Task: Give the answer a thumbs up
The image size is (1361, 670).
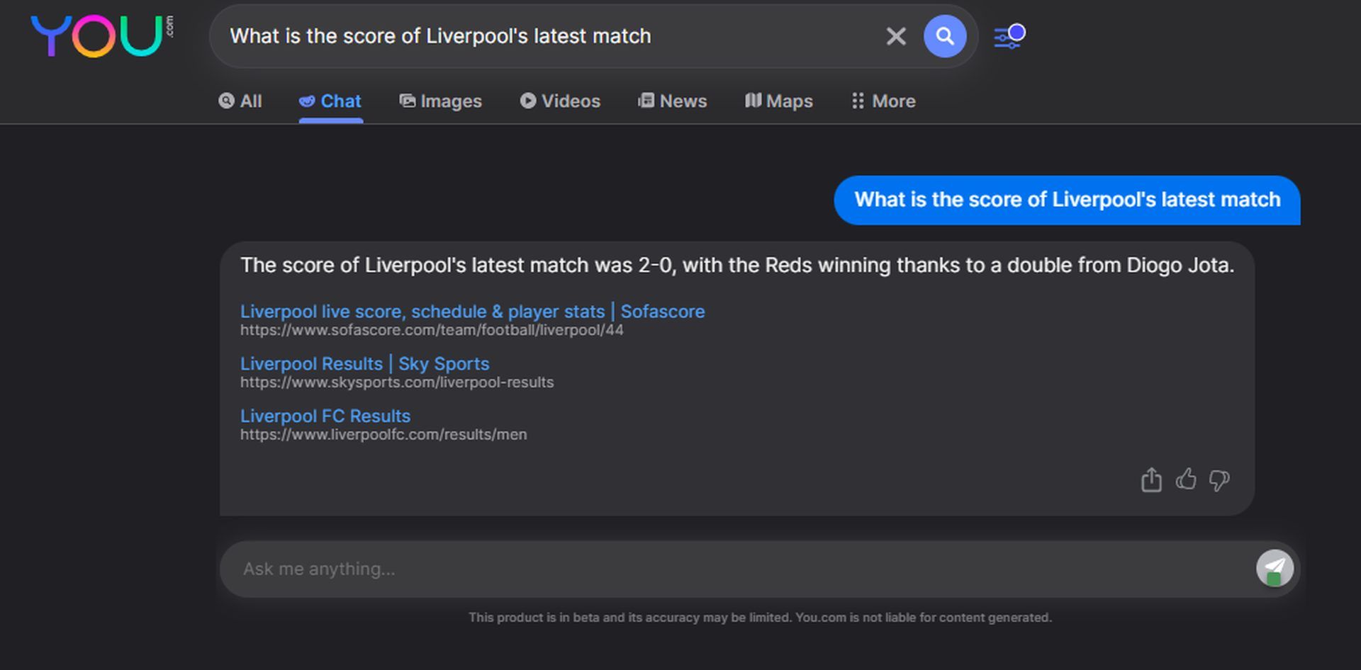Action: (1186, 480)
